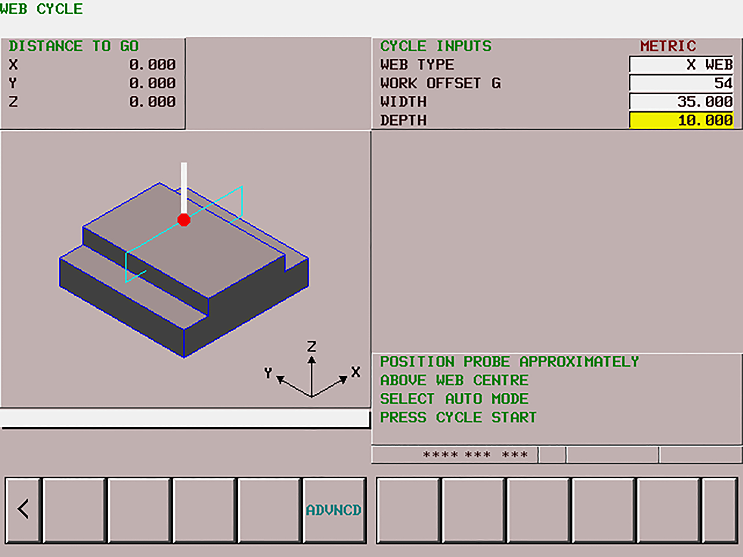The image size is (743, 557).
Task: Click the METRIC units label
Action: click(668, 46)
